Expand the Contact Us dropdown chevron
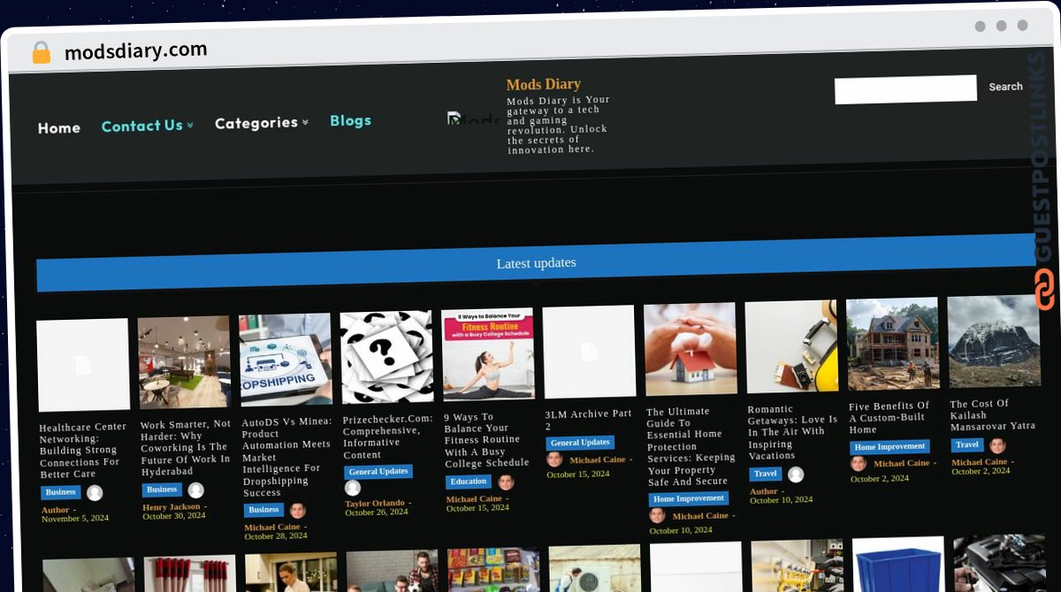 190,125
